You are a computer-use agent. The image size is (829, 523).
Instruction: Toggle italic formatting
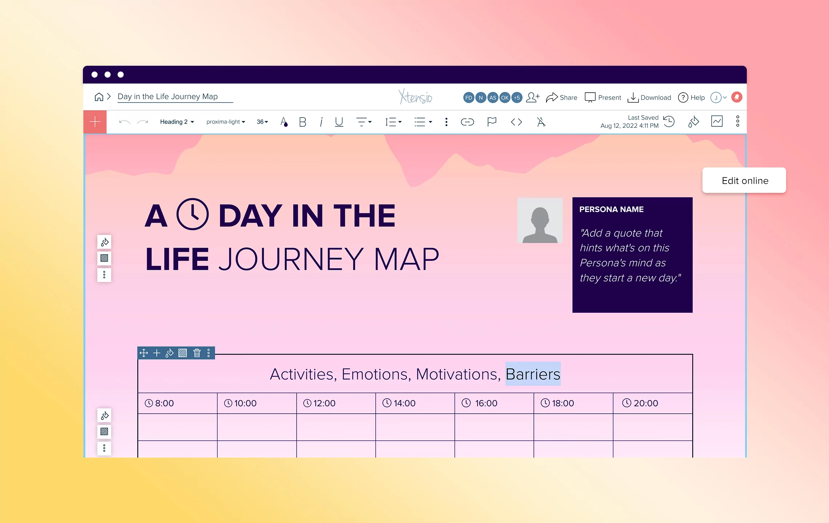(x=321, y=122)
